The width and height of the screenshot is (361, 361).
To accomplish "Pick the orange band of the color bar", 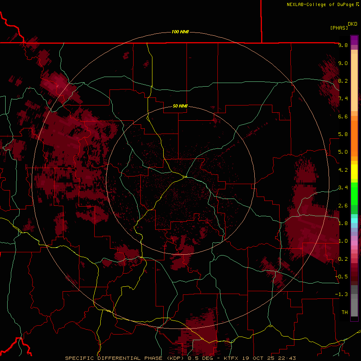I will click(354, 138).
